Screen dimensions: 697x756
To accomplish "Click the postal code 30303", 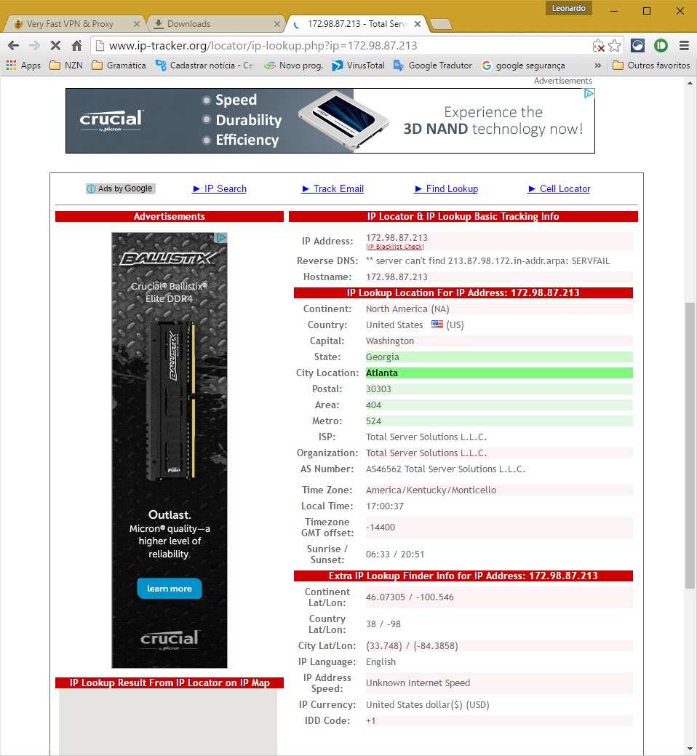I will [378, 389].
